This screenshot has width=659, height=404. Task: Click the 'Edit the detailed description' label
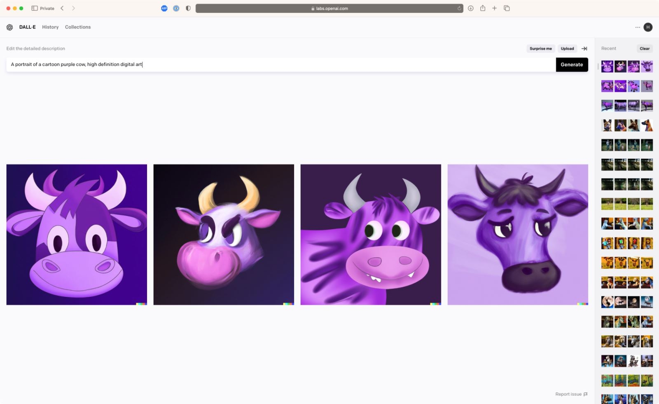click(x=36, y=49)
